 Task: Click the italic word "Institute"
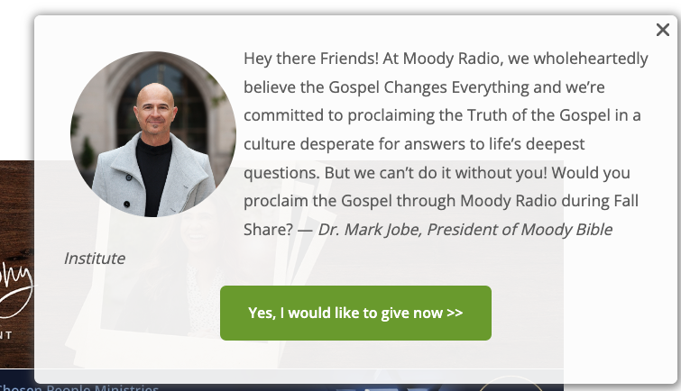tap(95, 259)
